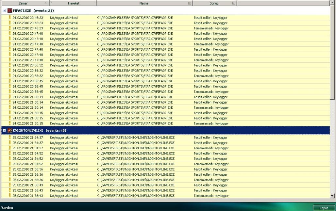Click the sort arrow in Zaman column header

click(x=45, y=3)
